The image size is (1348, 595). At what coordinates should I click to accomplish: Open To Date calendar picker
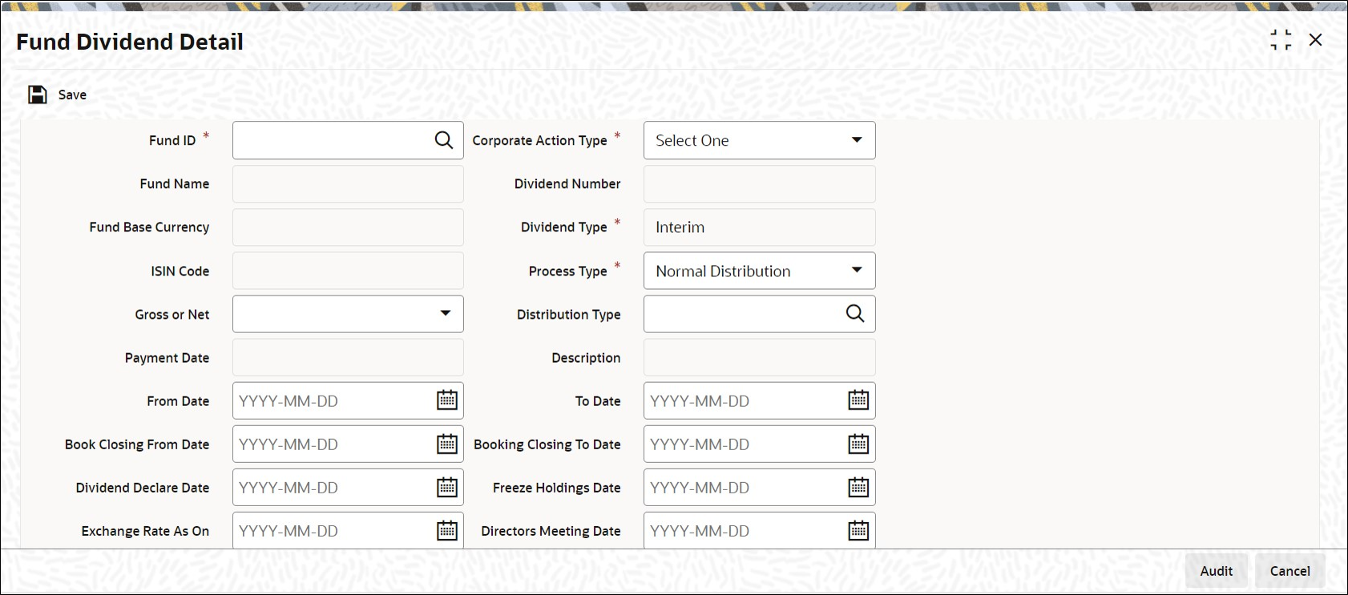pyautogui.click(x=858, y=400)
